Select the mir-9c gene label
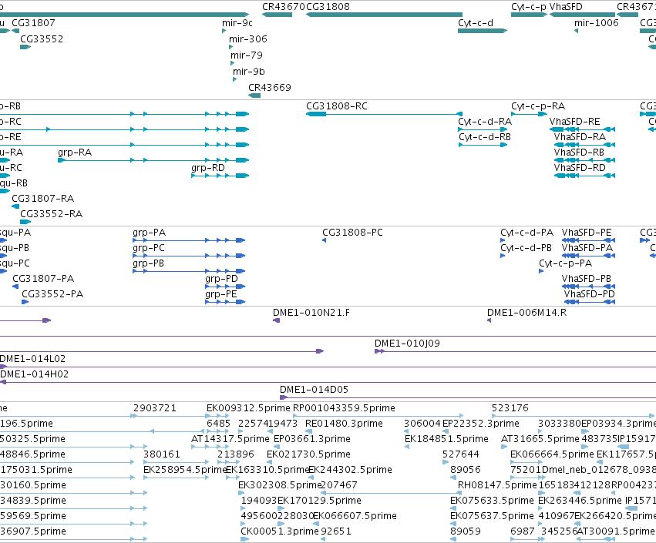Image resolution: width=656 pixels, height=543 pixels. [237, 23]
